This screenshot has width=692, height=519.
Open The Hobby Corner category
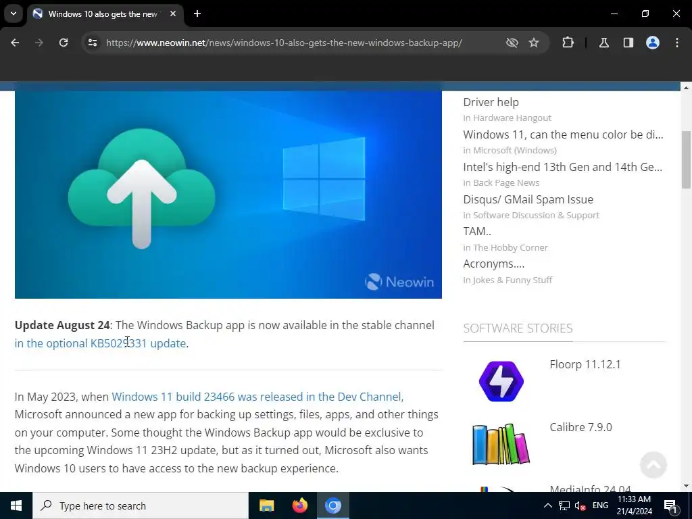[510, 247]
